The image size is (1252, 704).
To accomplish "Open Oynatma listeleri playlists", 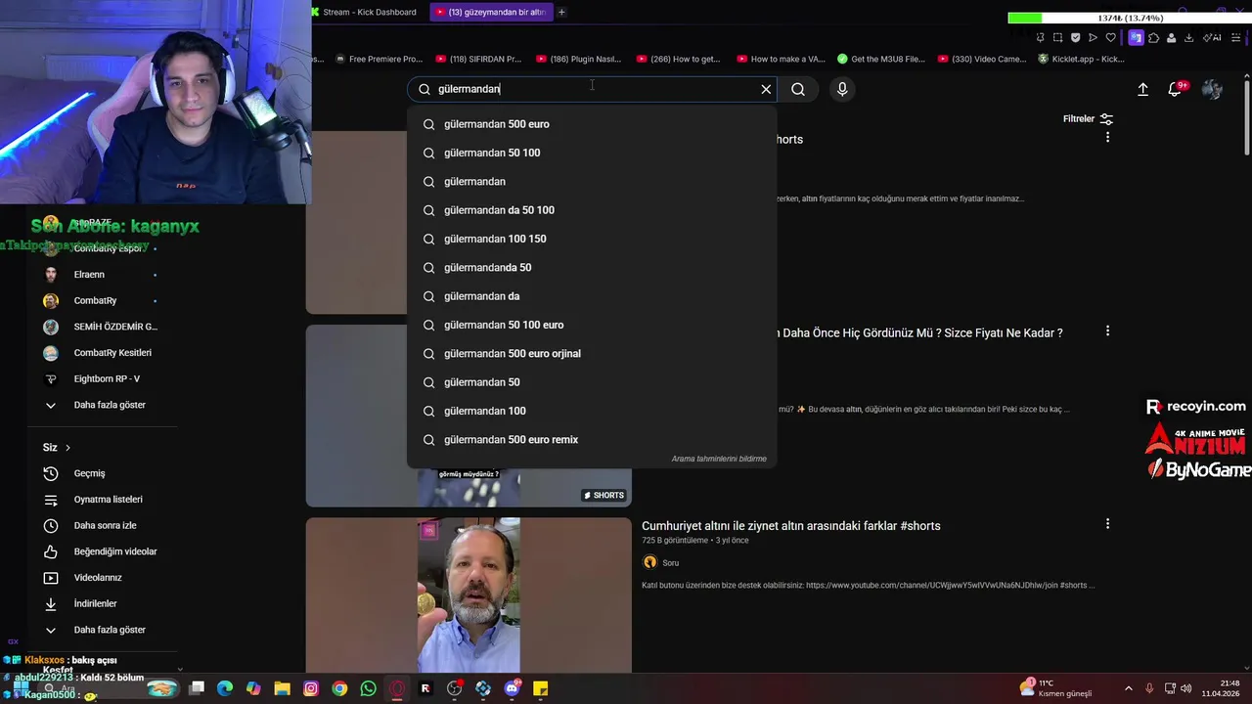I will (x=103, y=500).
